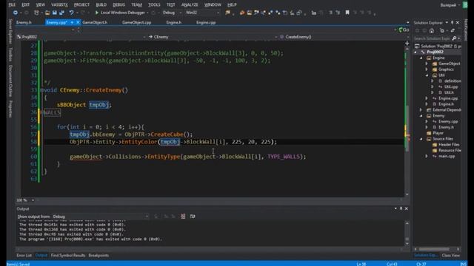Start Local Windows Debugger play icon
Image resolution: width=474 pixels, height=266 pixels.
tap(97, 13)
